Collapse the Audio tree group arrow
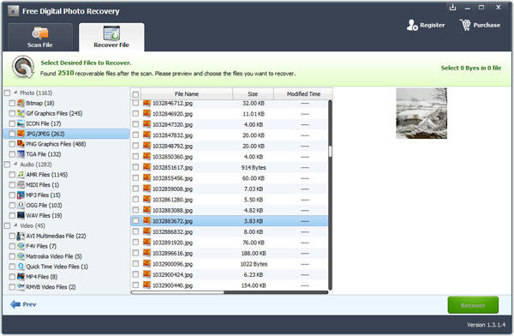The image size is (514, 336). point(15,164)
